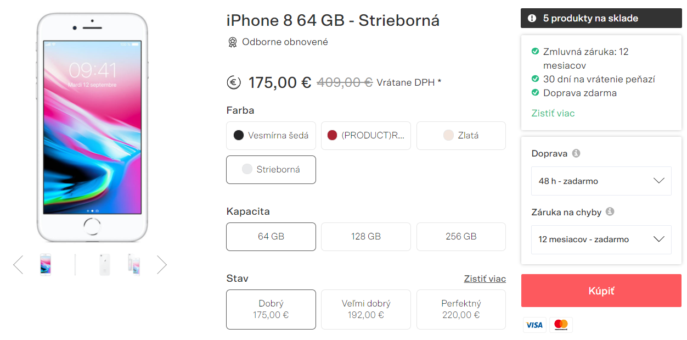Click the Odborne obnovené badge icon
Image resolution: width=687 pixels, height=340 pixels.
point(233,42)
